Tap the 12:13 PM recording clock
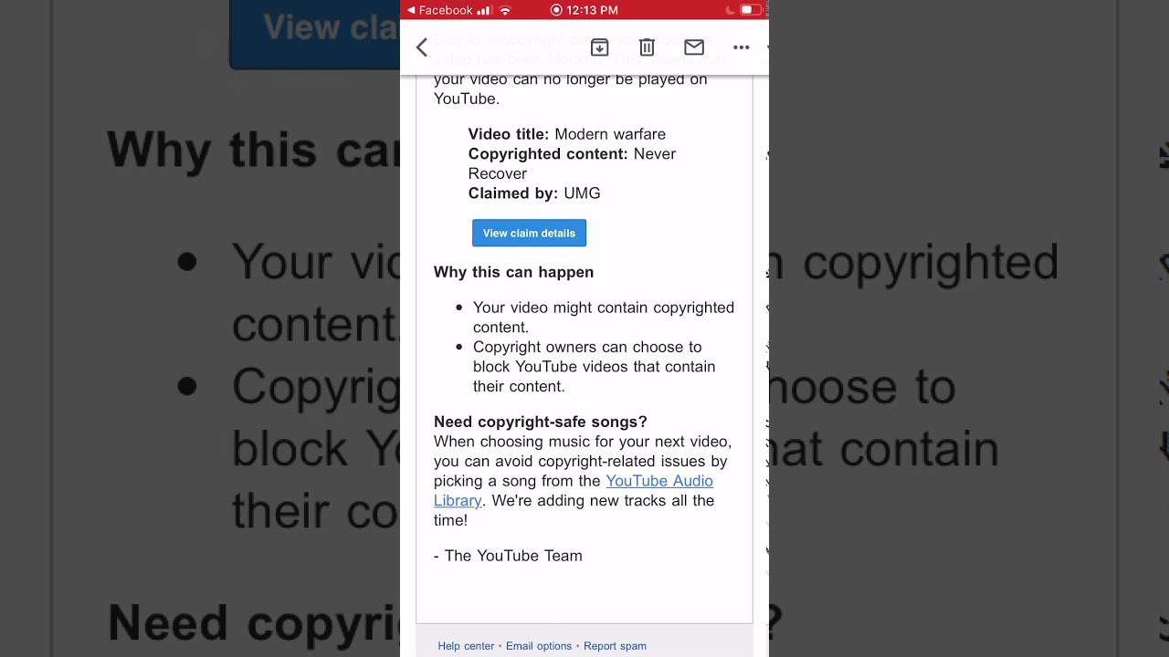Image resolution: width=1169 pixels, height=657 pixels. point(584,10)
